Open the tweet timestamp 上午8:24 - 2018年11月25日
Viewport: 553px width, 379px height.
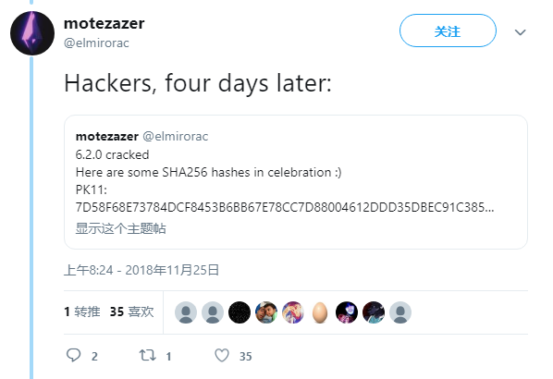click(141, 270)
